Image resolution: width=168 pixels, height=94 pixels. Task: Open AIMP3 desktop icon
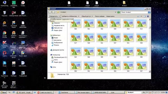[4, 24]
